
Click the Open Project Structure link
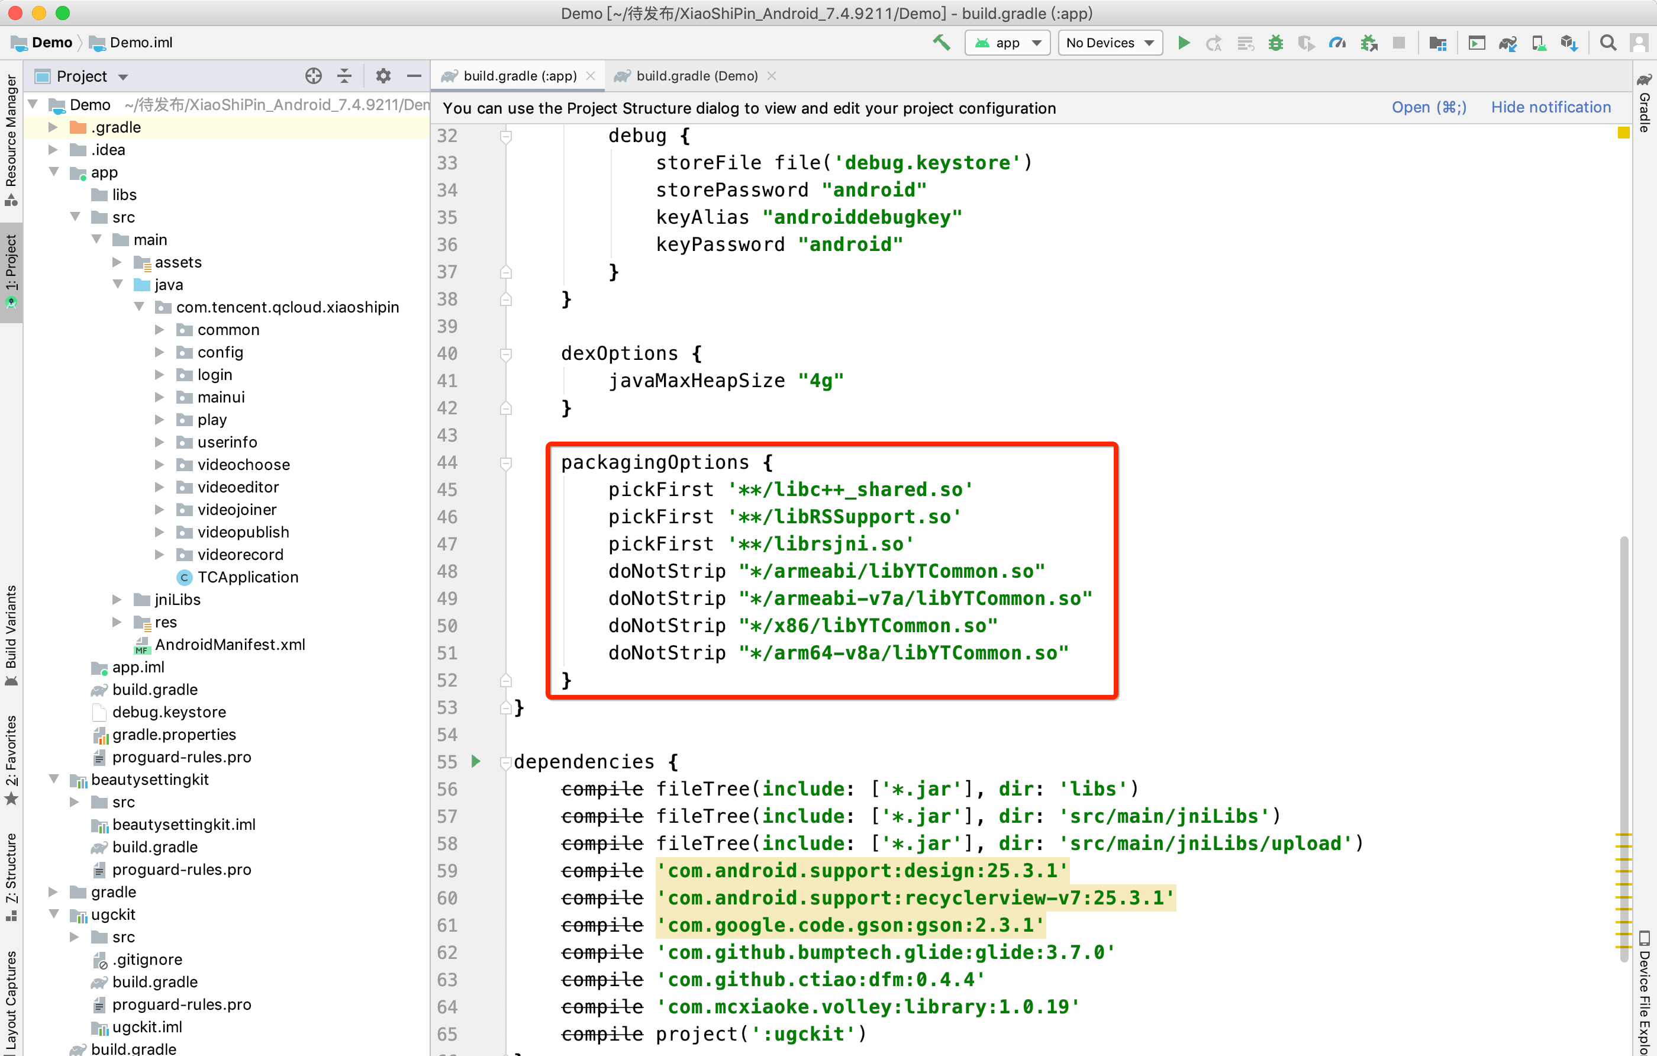click(x=1429, y=107)
